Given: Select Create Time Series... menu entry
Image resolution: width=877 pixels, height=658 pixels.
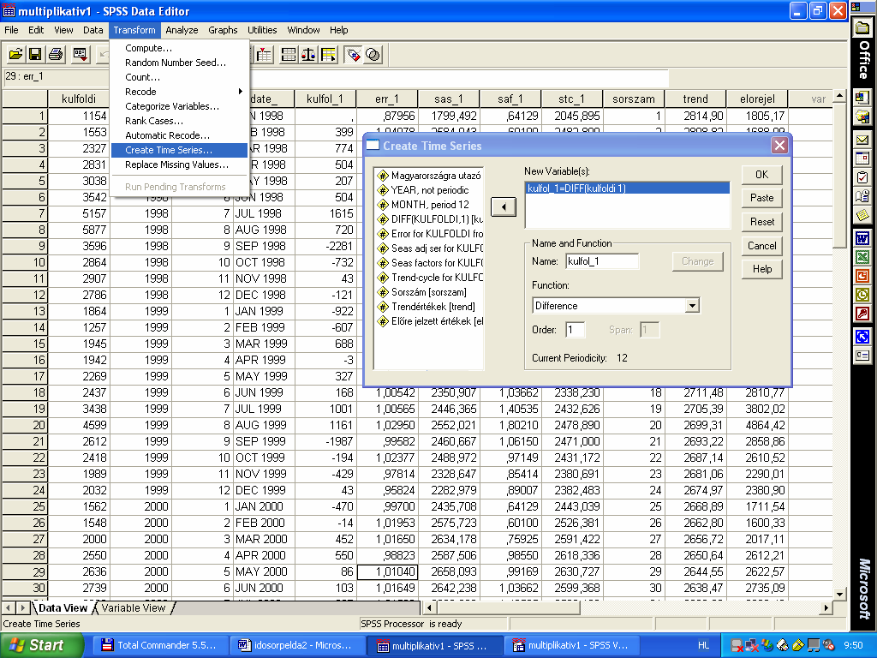Looking at the screenshot, I should [179, 150].
